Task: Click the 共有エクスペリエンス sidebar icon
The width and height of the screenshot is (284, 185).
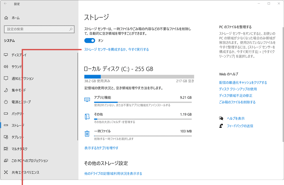Action: 6,172
